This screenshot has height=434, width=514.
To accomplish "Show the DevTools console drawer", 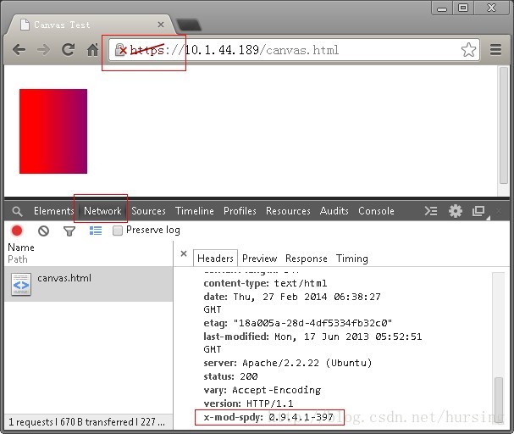I will pyautogui.click(x=431, y=211).
